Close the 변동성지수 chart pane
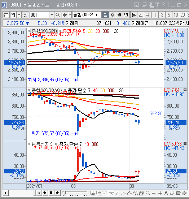The height and width of the screenshot is (199, 189). [185, 143]
